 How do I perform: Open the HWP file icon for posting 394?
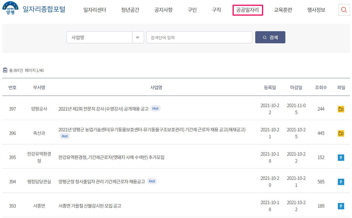coord(341,181)
